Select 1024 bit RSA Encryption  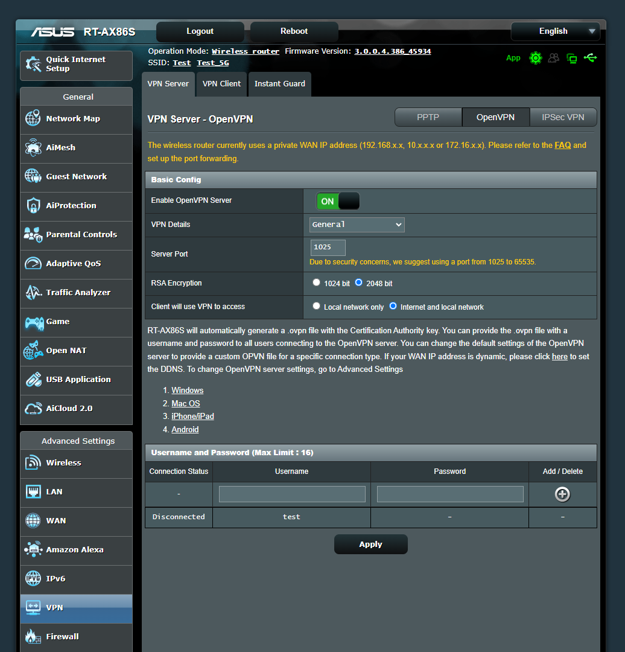[316, 282]
